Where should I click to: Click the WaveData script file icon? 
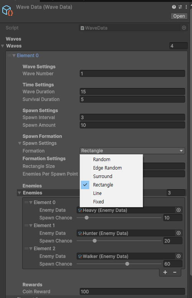coord(82,28)
